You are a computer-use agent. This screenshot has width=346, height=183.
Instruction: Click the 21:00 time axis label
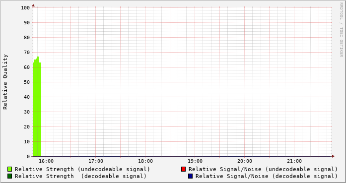[x=294, y=161]
